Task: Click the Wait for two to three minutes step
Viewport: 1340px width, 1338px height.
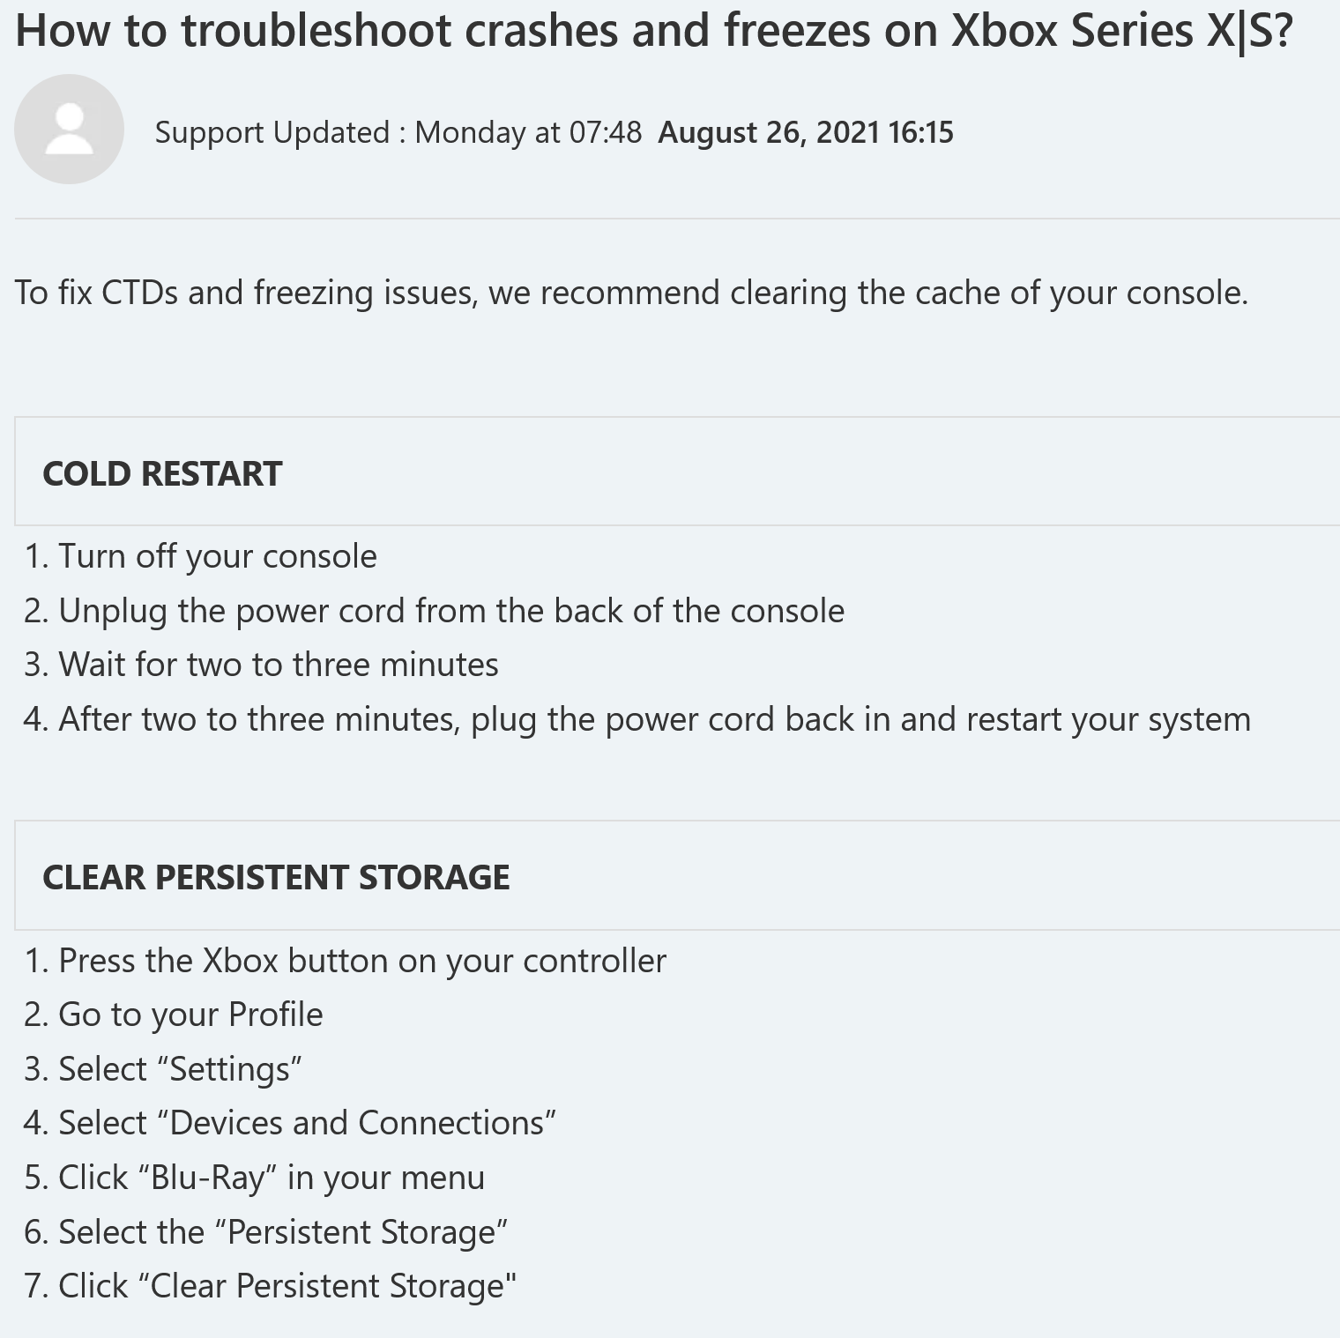Action: pyautogui.click(x=262, y=665)
